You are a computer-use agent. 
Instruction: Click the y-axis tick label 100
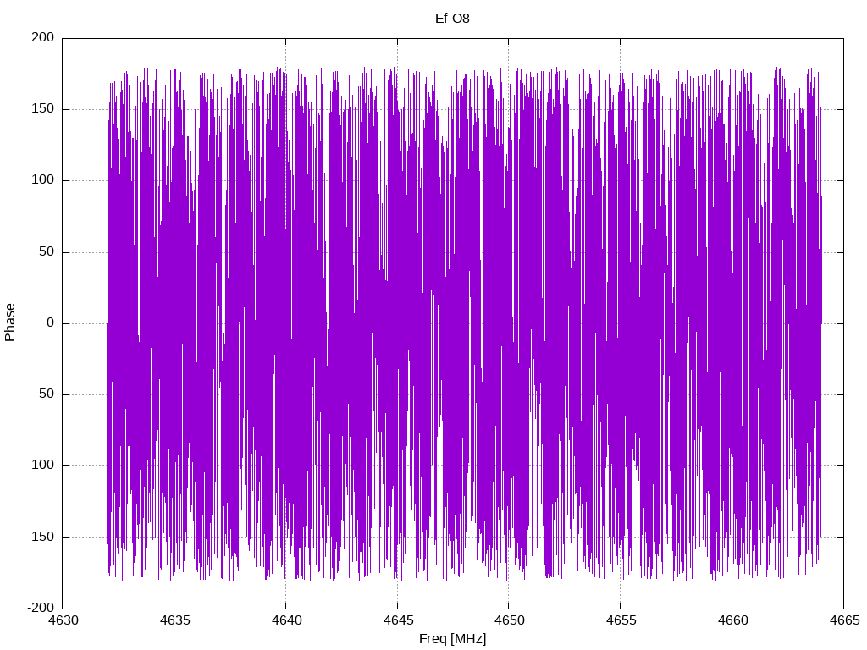click(43, 180)
